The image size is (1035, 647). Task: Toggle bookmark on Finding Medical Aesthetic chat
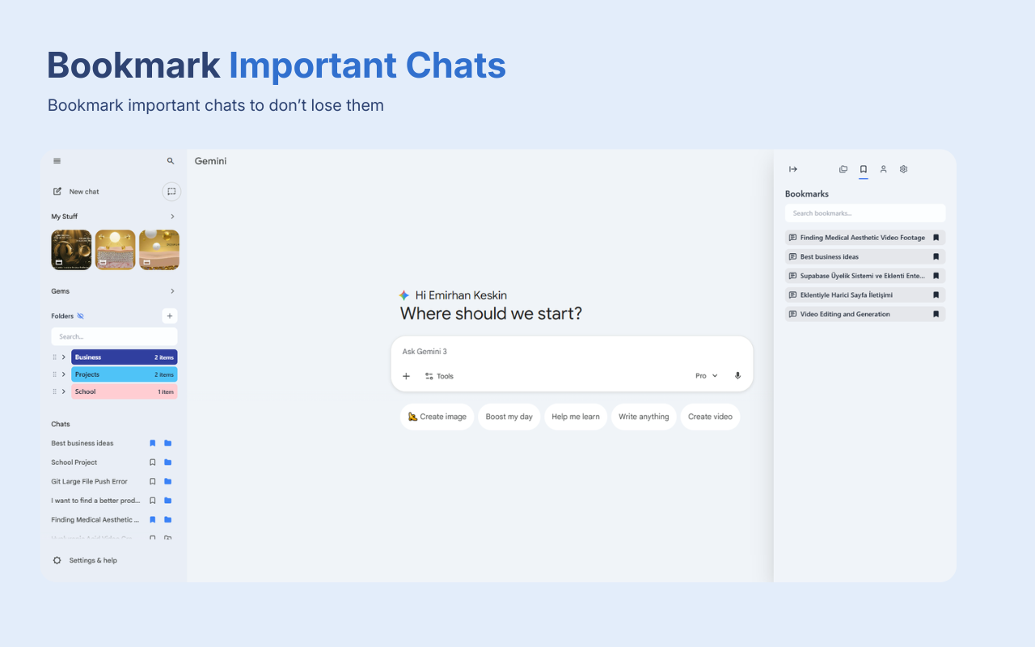tap(152, 520)
